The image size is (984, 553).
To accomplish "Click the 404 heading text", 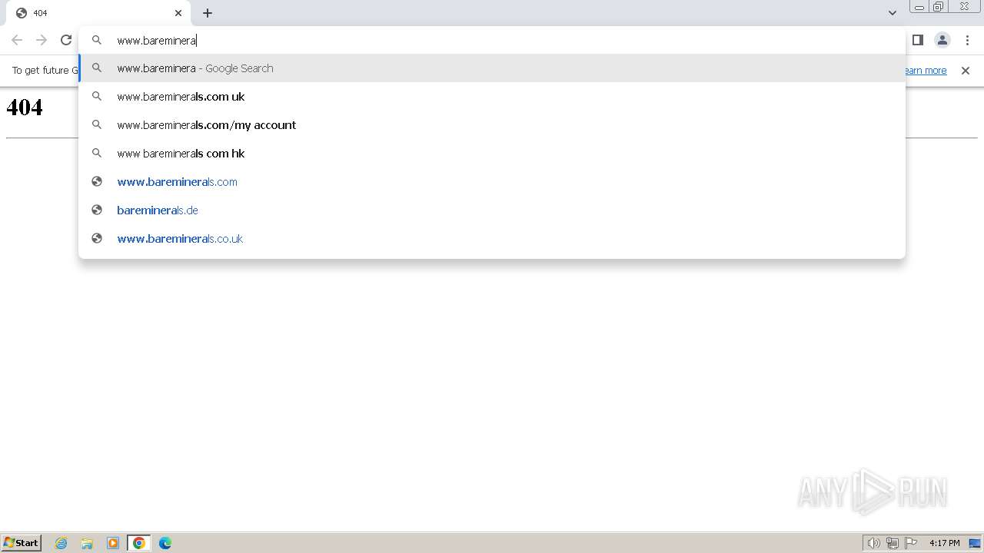I will tap(25, 107).
